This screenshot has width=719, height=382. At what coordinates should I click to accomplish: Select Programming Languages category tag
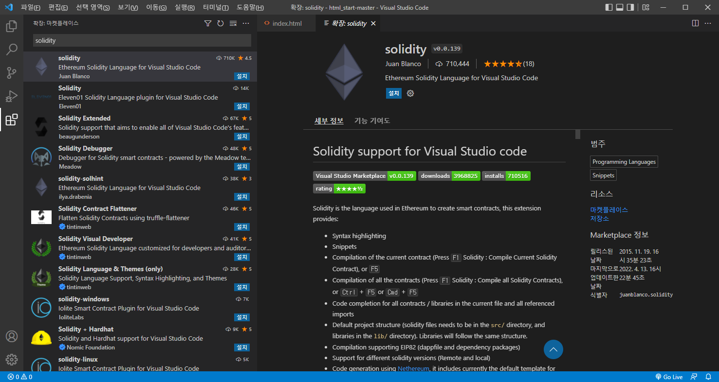(624, 162)
